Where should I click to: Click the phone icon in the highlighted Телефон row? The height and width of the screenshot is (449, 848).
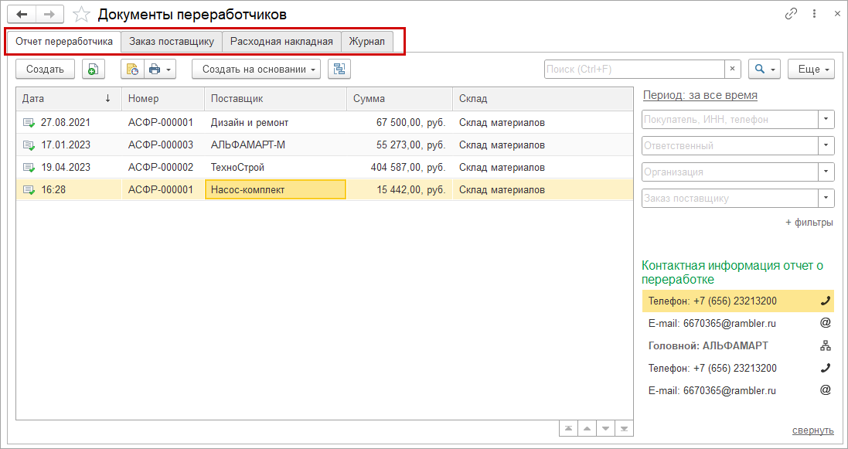click(825, 301)
